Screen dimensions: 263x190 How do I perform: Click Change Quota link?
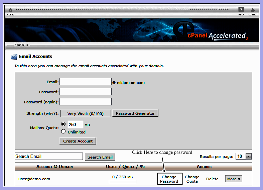(192, 179)
